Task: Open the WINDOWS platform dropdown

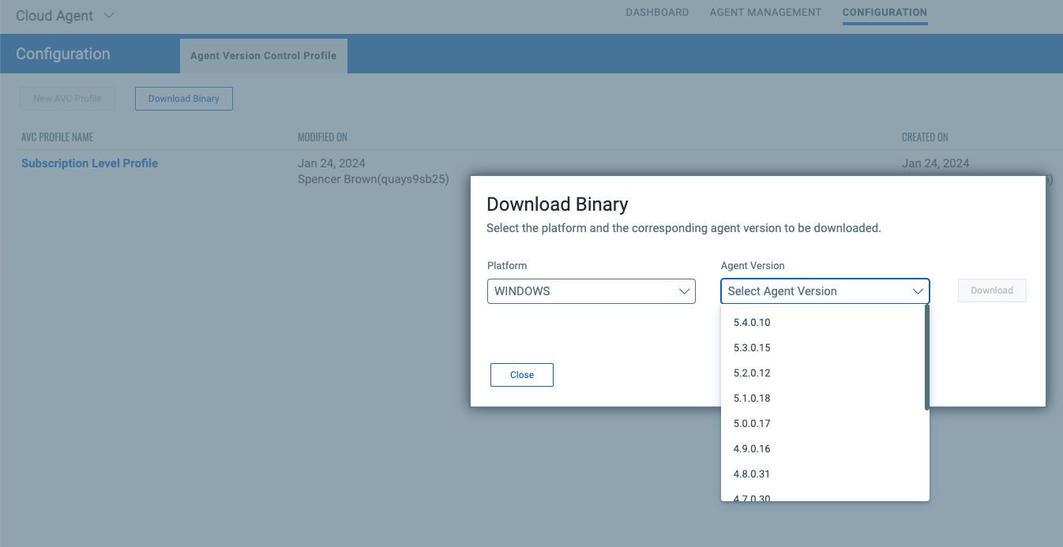Action: tap(591, 291)
